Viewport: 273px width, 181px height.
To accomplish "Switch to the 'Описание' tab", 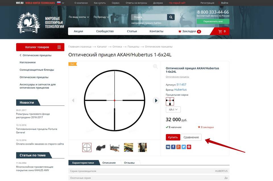I will click(x=109, y=163).
